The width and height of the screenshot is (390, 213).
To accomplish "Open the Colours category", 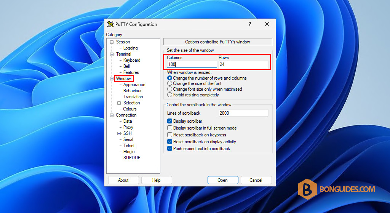I will tap(130, 109).
